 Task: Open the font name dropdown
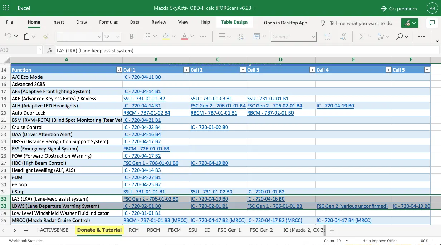point(100,37)
